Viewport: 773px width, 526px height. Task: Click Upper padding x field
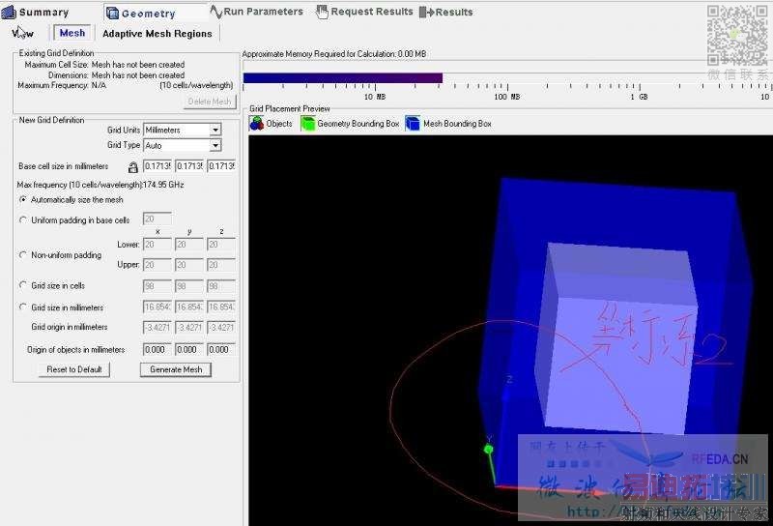pyautogui.click(x=157, y=265)
